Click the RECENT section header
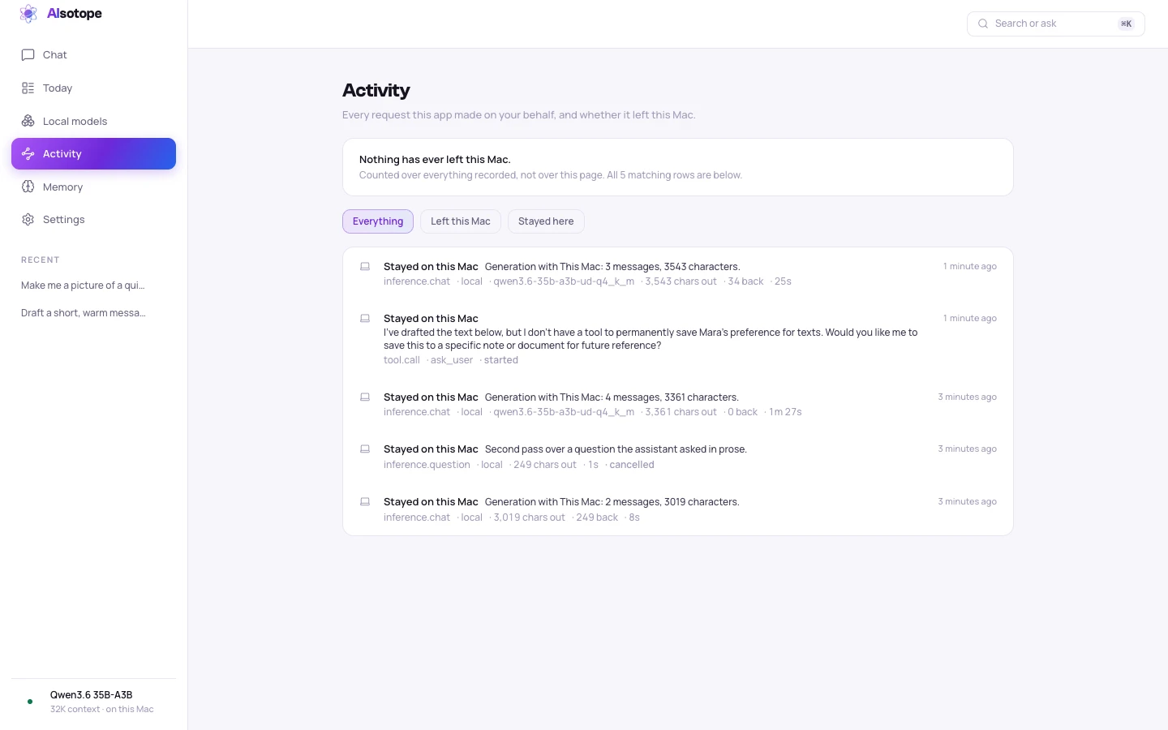Screen dimensions: 1168x730 tap(41, 260)
